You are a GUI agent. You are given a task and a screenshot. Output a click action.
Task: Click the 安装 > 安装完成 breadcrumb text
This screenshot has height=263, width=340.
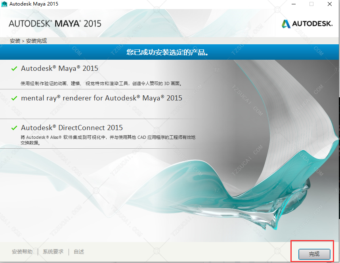pyautogui.click(x=28, y=41)
